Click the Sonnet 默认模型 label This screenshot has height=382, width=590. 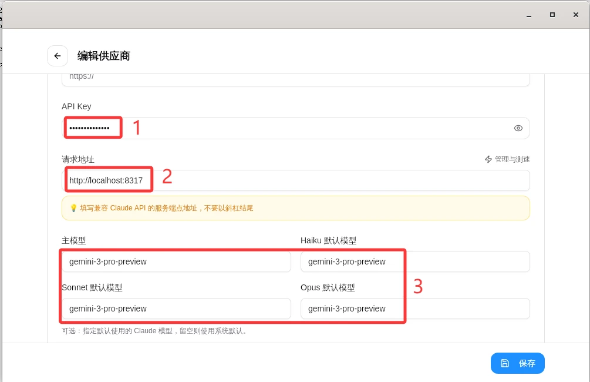(x=92, y=287)
